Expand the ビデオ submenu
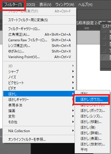Image resolution: width=111 pixels, height=154 pixels. click(39, 88)
